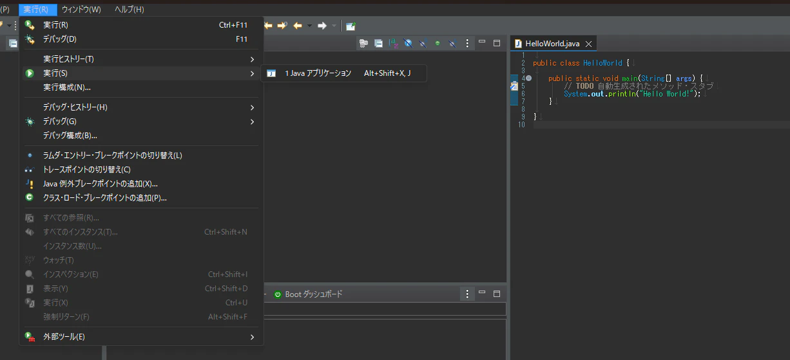Click the TODO comment on line 5
Screen dimensions: 790x360
coord(638,86)
